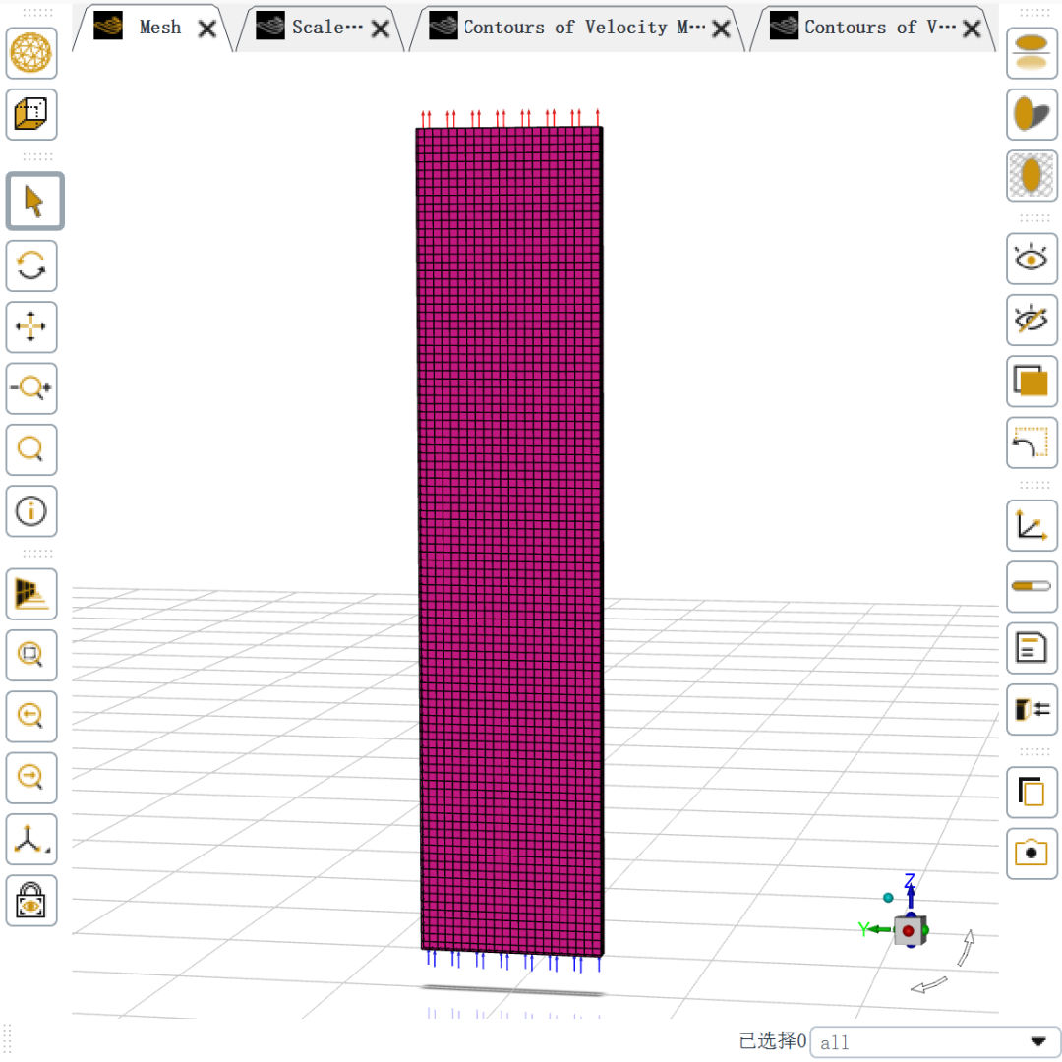Select the arrow pointer selection tool
This screenshot has height=1062, width=1062.
[x=34, y=202]
